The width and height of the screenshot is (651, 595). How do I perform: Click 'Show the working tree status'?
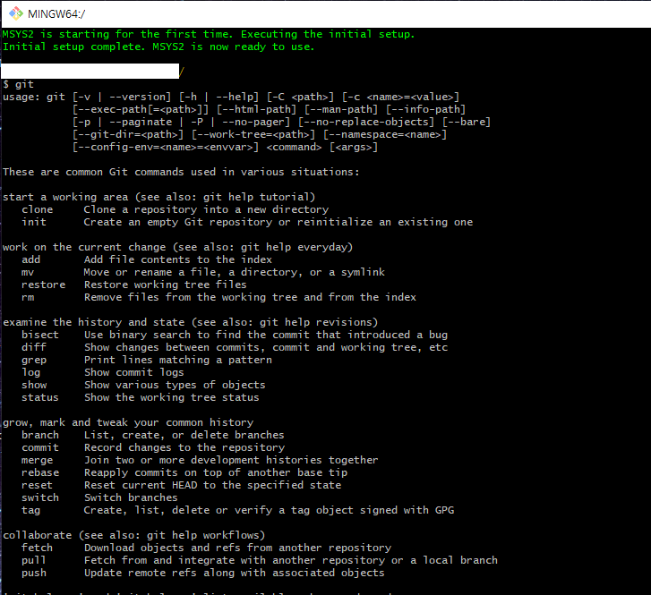tap(171, 397)
